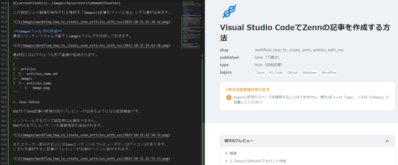Click the '1件の注意事項があります' warning heading
The height and width of the screenshot is (165, 398).
(247, 90)
